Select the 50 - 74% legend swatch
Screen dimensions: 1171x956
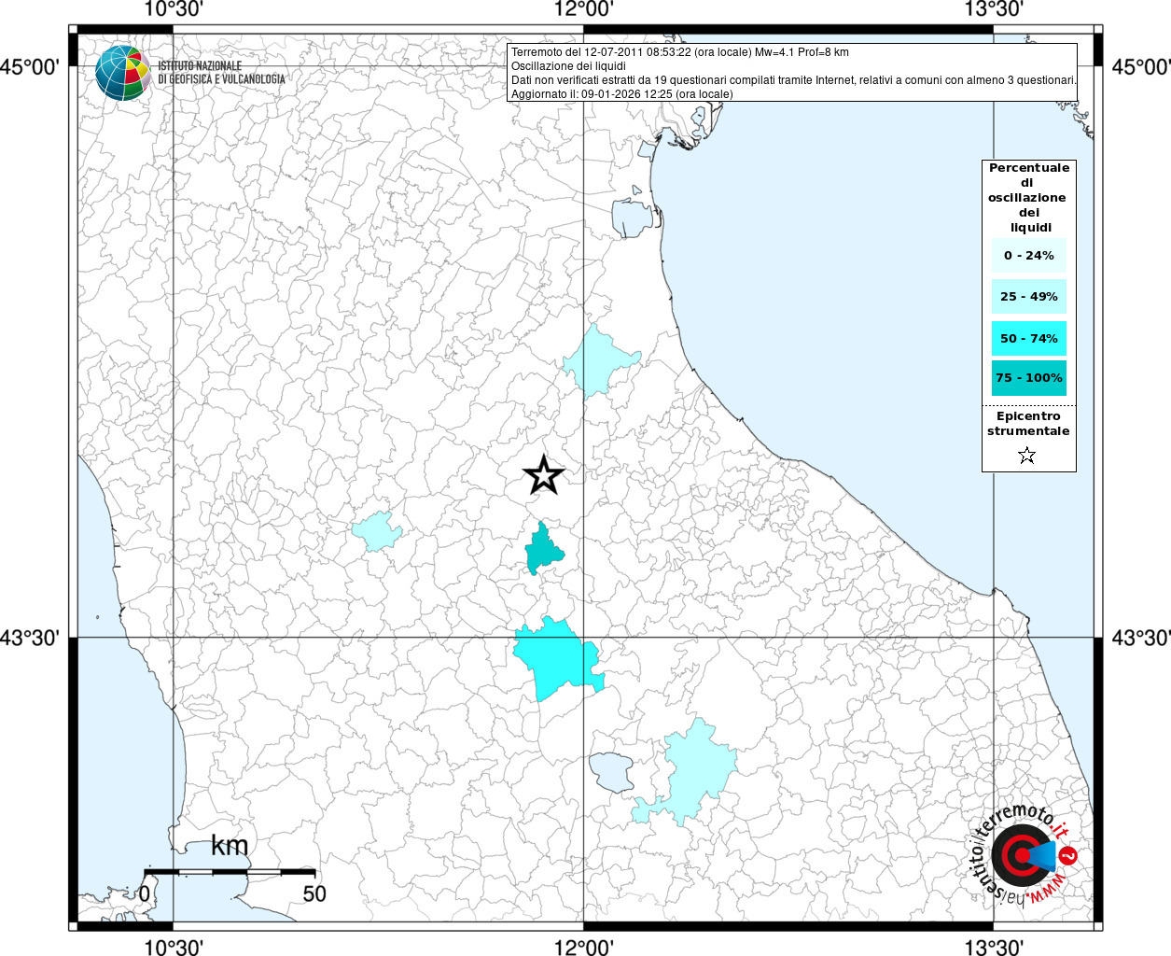coord(1028,338)
